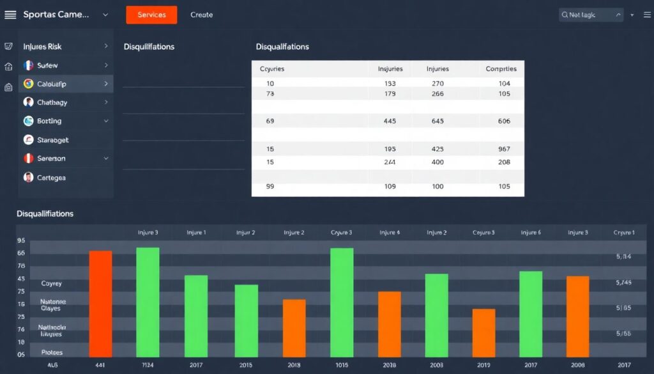The height and width of the screenshot is (374, 654).
Task: Expand the Sportas Came title dropdown
Action: click(105, 15)
